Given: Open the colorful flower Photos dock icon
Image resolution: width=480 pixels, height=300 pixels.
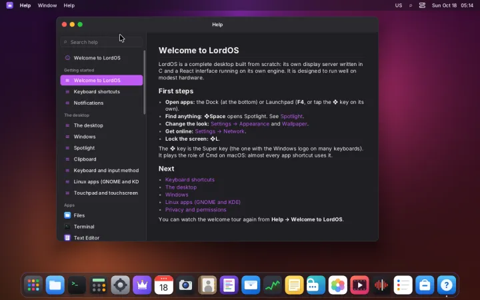Looking at the screenshot, I should click(x=337, y=285).
